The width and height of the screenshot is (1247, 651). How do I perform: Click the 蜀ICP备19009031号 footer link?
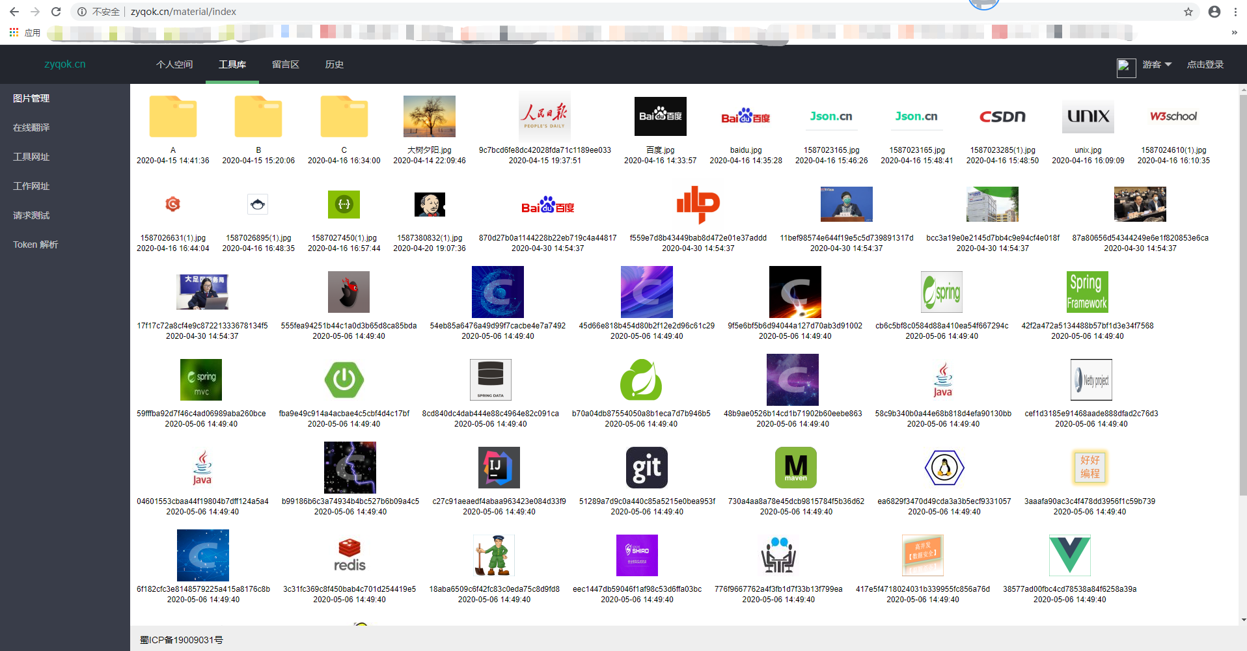pyautogui.click(x=182, y=640)
